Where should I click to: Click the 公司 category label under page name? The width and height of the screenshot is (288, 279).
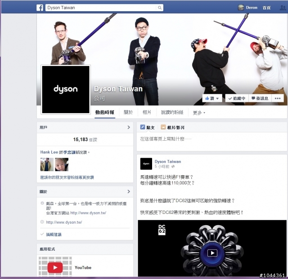(99, 98)
